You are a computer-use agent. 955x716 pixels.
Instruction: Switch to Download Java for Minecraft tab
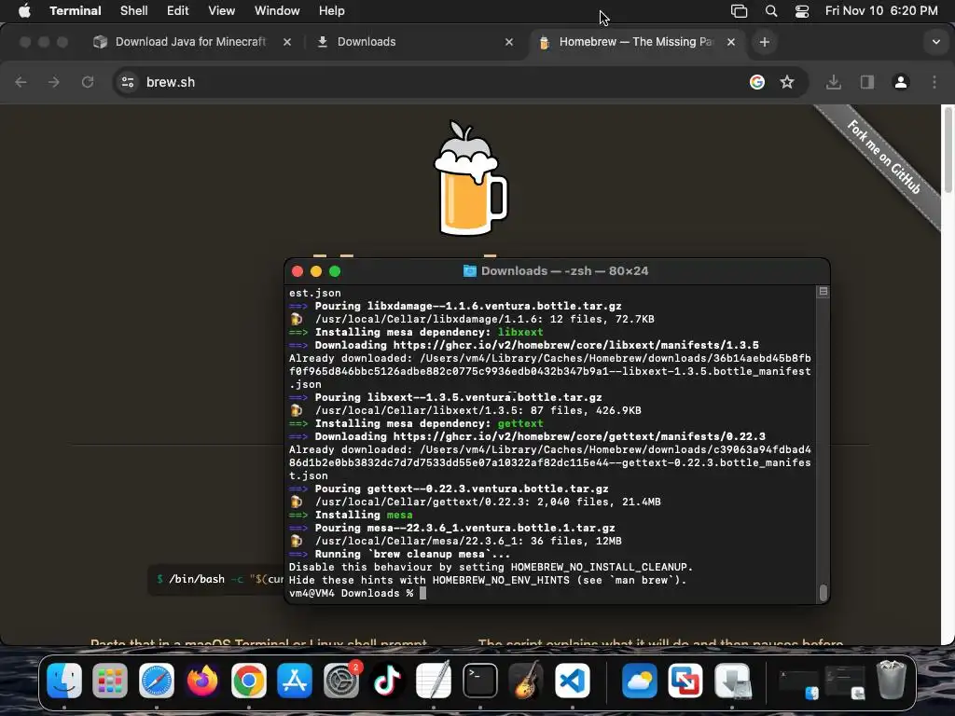(x=190, y=42)
